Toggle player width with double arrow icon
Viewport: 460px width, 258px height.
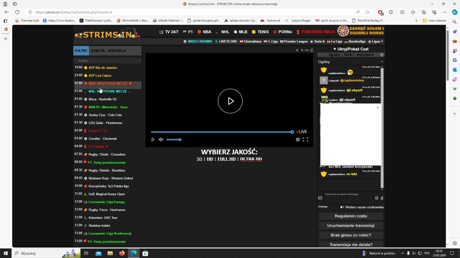click(307, 50)
